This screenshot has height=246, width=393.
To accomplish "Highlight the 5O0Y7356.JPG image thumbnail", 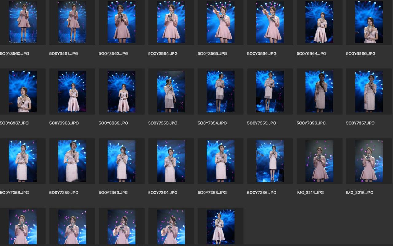I will point(319,92).
